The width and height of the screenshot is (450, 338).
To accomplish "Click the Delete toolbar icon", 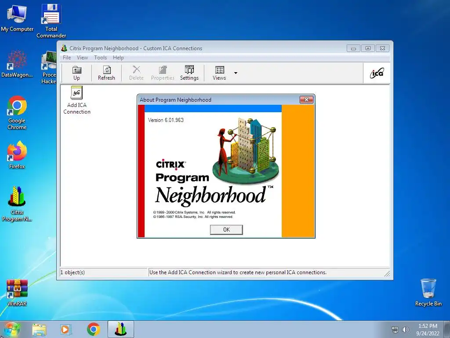I will pyautogui.click(x=136, y=73).
